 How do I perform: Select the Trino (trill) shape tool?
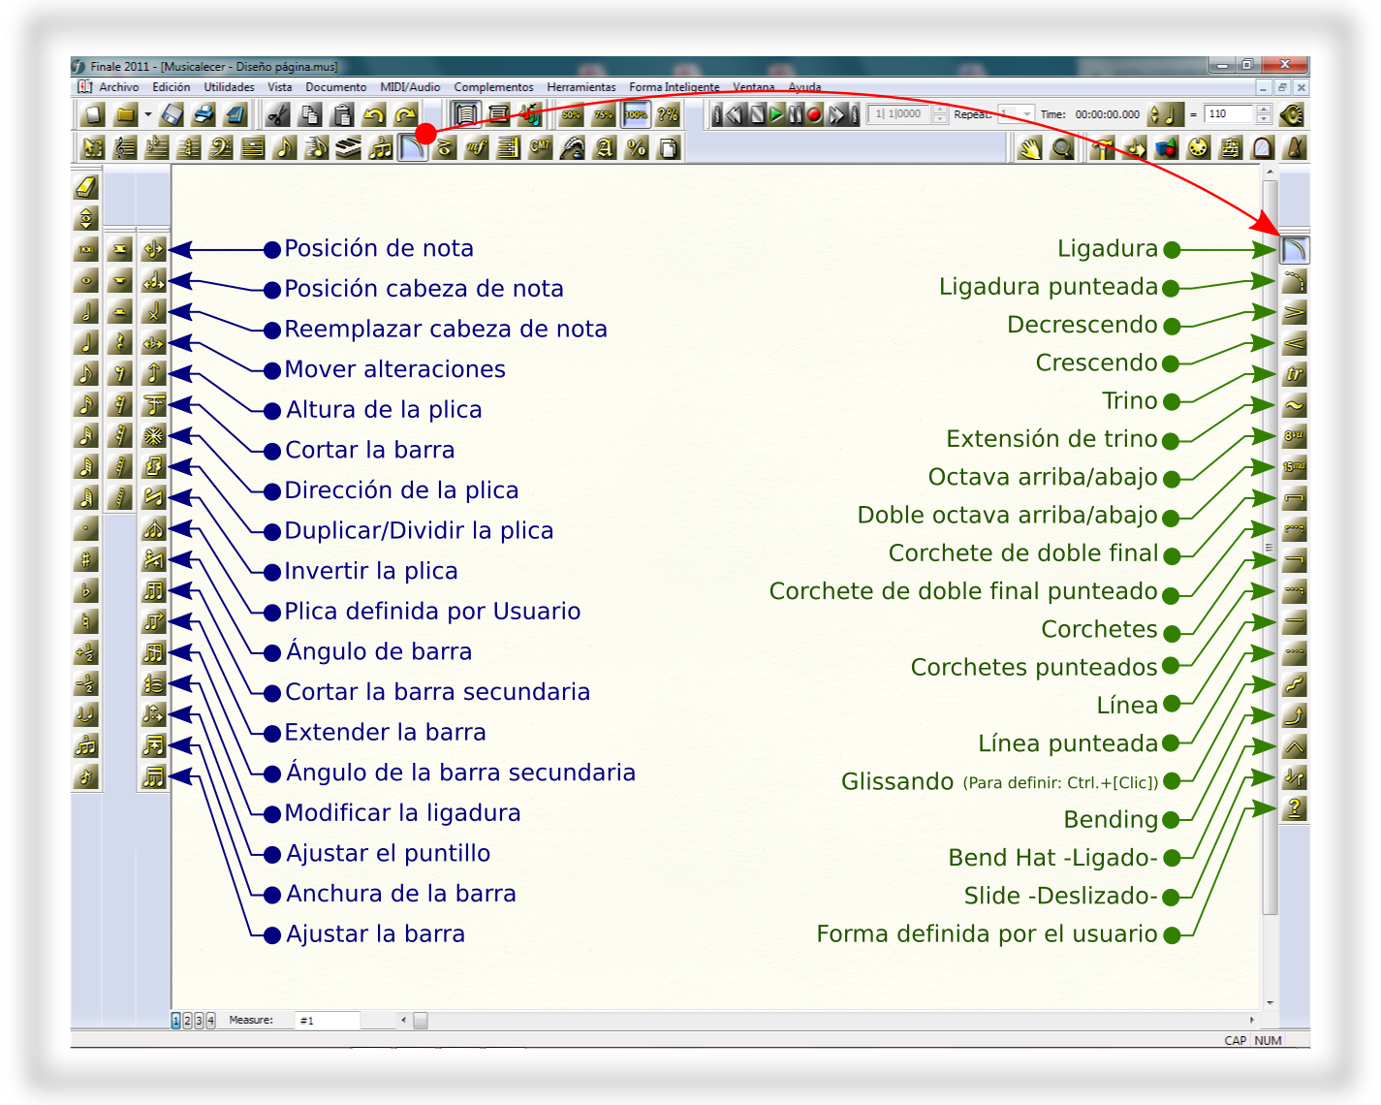click(1294, 374)
